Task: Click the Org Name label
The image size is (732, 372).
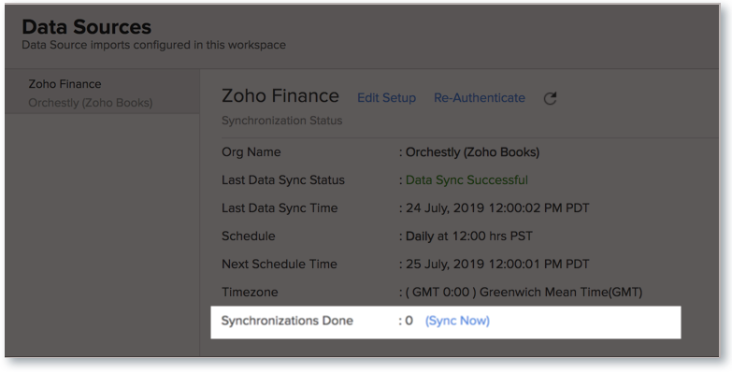Action: tap(251, 152)
